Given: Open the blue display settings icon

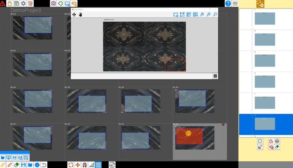Looking at the screenshot, I should click(x=67, y=3).
